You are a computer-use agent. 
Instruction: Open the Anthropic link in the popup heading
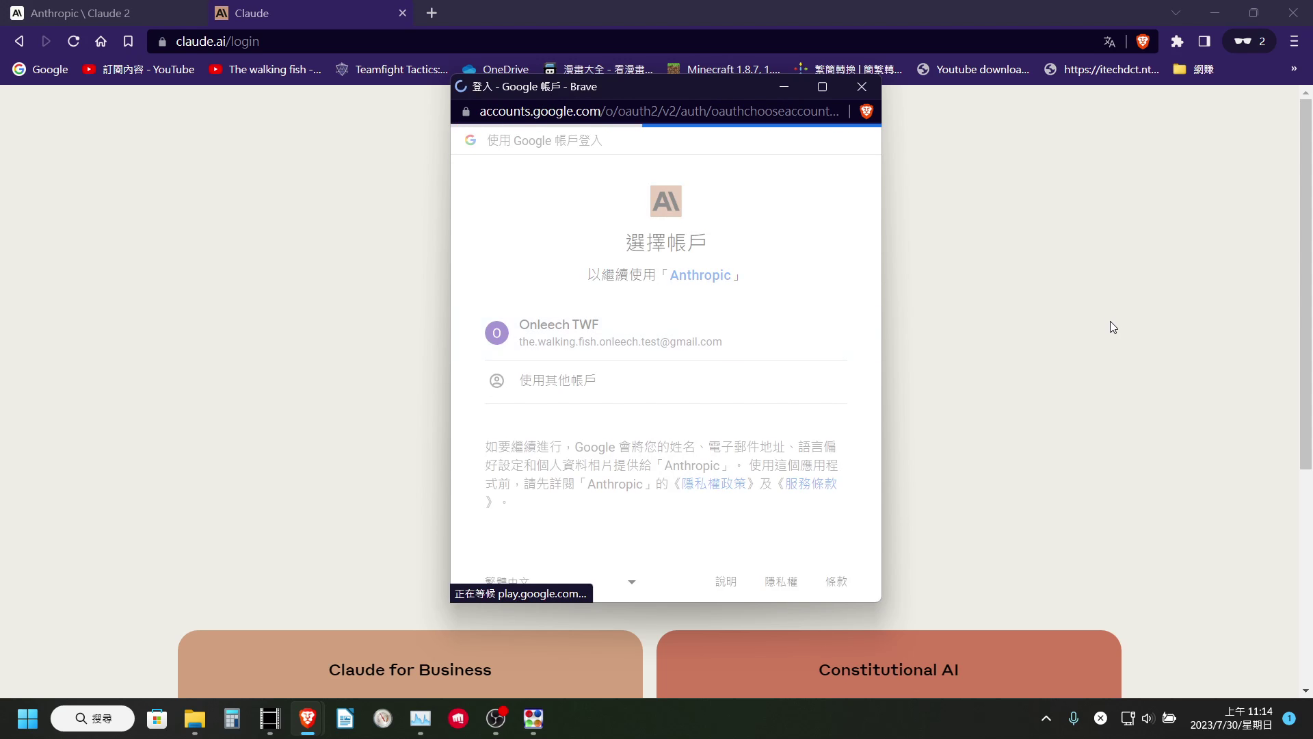(700, 275)
